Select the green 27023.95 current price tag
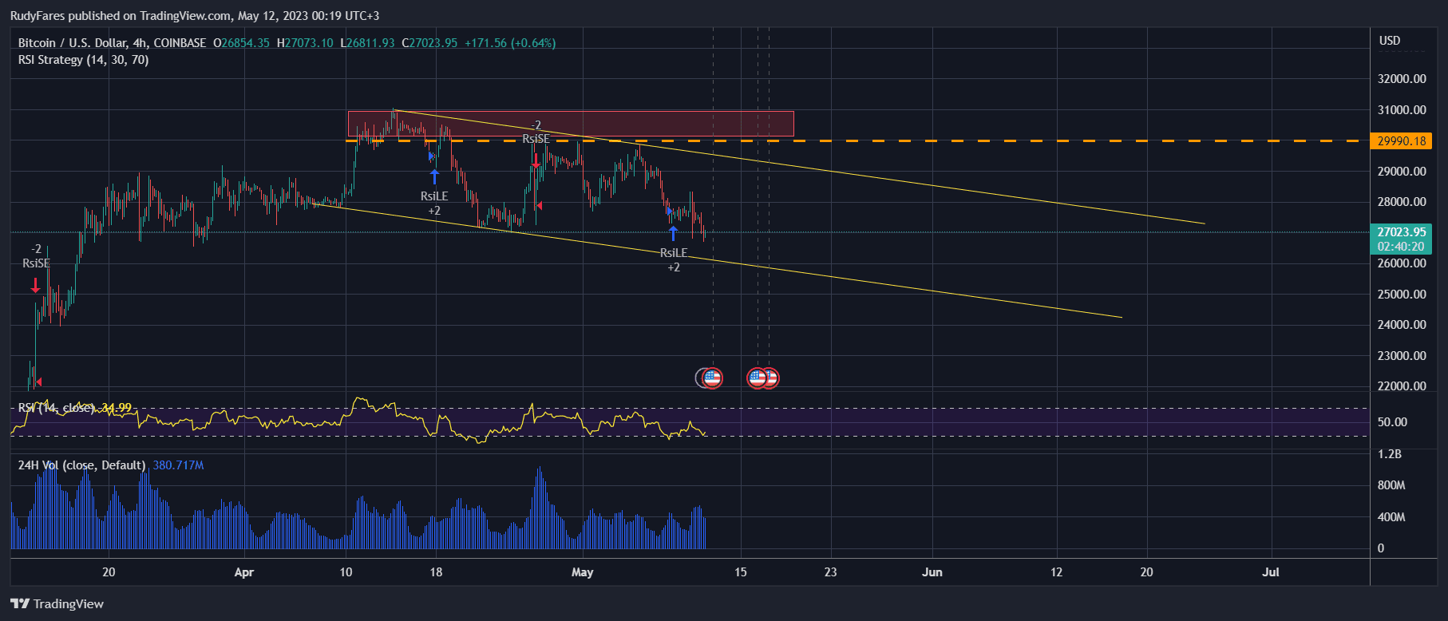 tap(1401, 232)
